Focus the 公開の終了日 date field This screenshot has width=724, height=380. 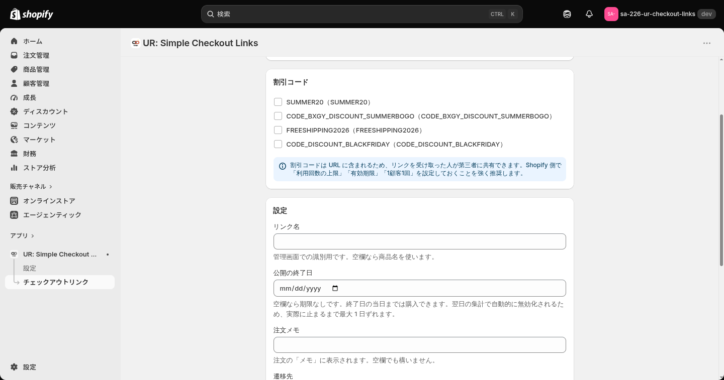tap(420, 288)
